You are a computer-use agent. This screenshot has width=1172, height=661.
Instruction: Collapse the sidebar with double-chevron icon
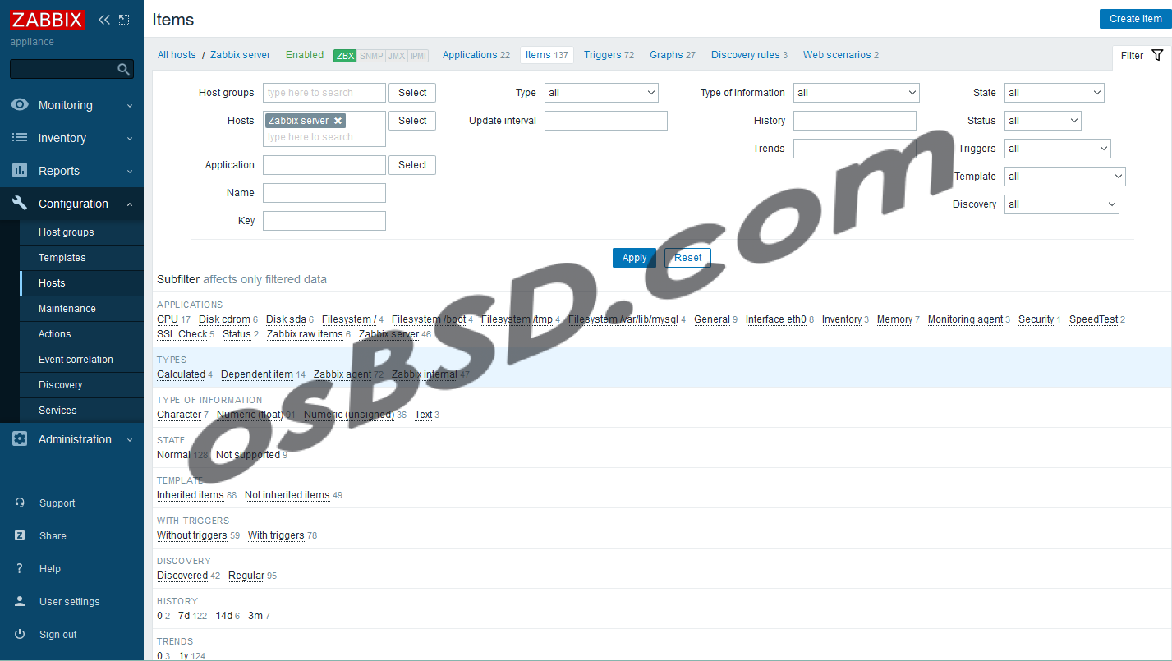click(103, 20)
